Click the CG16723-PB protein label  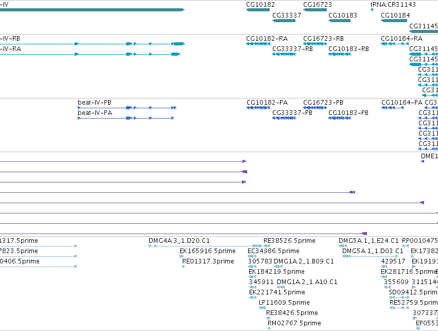[x=323, y=103]
